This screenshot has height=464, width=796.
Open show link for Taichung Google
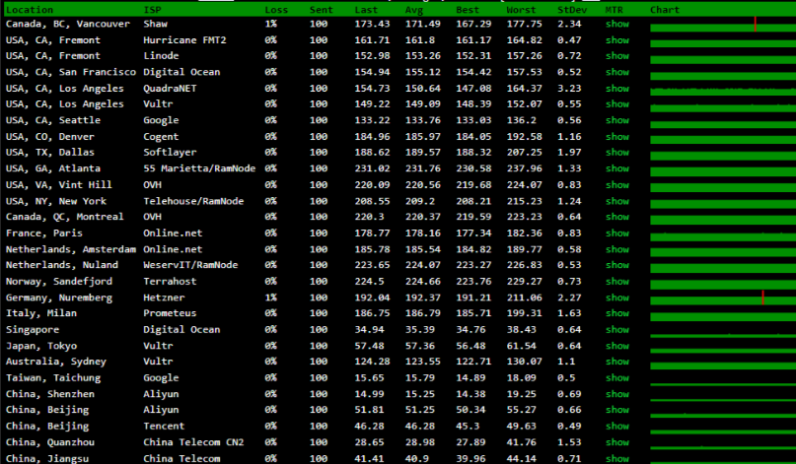coord(616,377)
